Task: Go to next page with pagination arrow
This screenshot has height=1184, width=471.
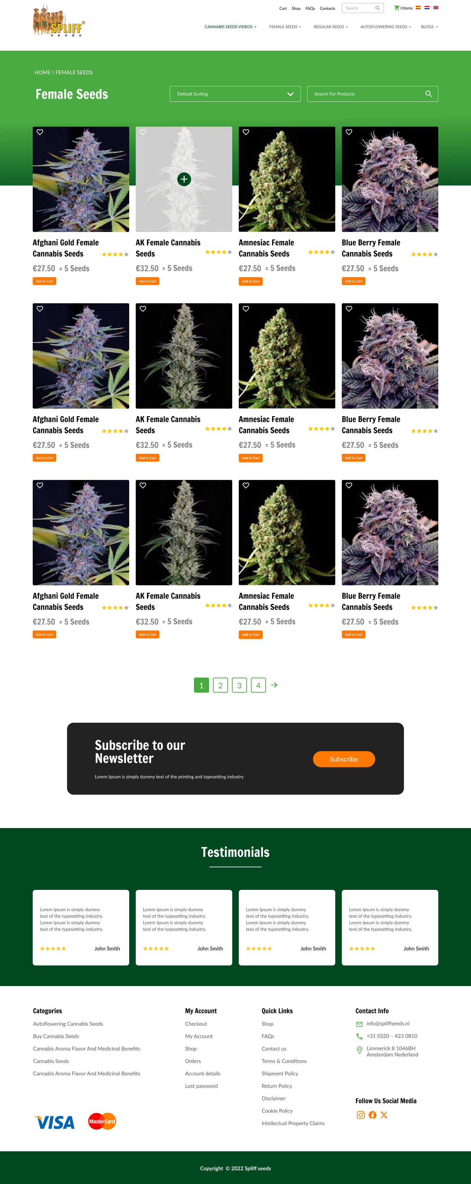Action: (x=274, y=685)
